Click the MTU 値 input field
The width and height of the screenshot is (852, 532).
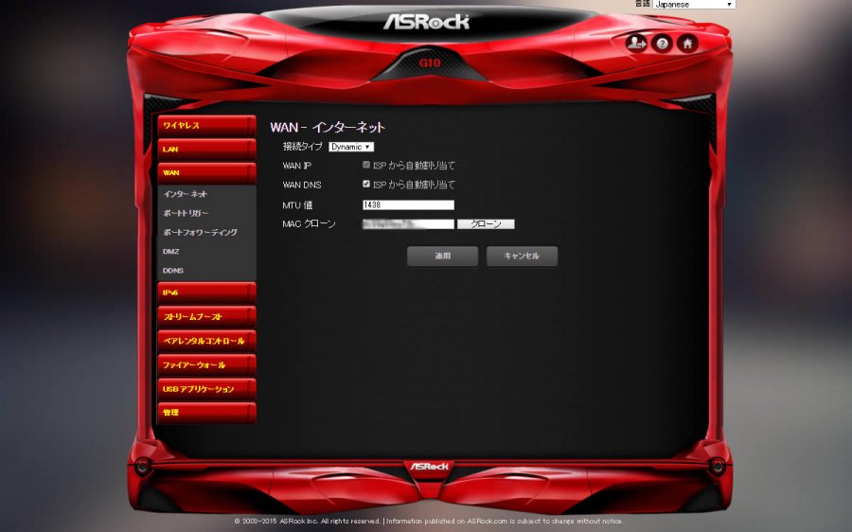tap(408, 204)
